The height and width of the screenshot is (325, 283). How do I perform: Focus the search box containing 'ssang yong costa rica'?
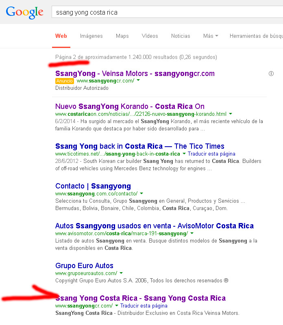coord(167,12)
